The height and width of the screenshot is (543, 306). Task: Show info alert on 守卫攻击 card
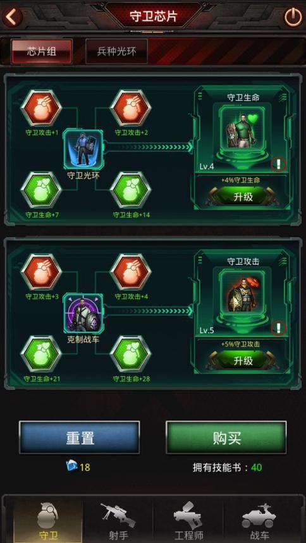point(278,328)
